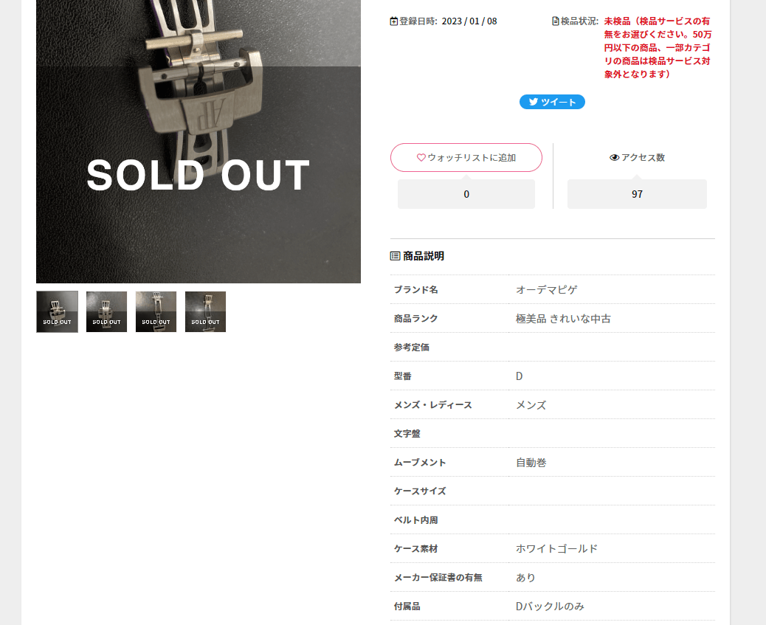The image size is (766, 625).
Task: Select the third sold out thumbnail
Action: pyautogui.click(x=156, y=312)
